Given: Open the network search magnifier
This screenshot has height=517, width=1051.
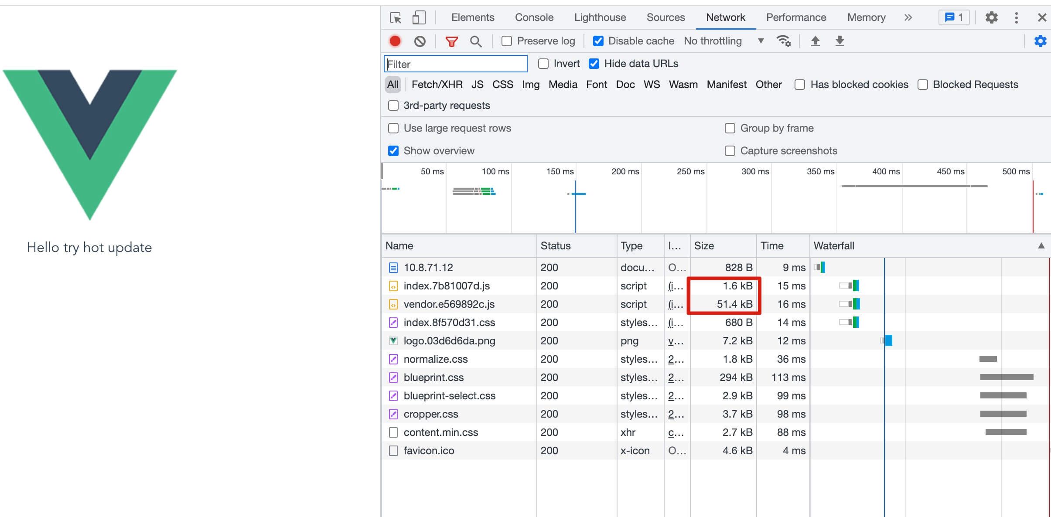Looking at the screenshot, I should 476,41.
